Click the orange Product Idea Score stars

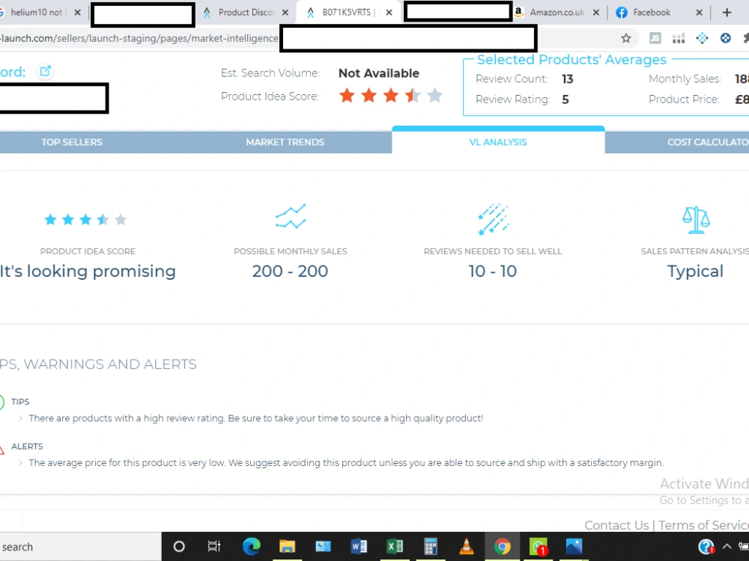(x=391, y=96)
